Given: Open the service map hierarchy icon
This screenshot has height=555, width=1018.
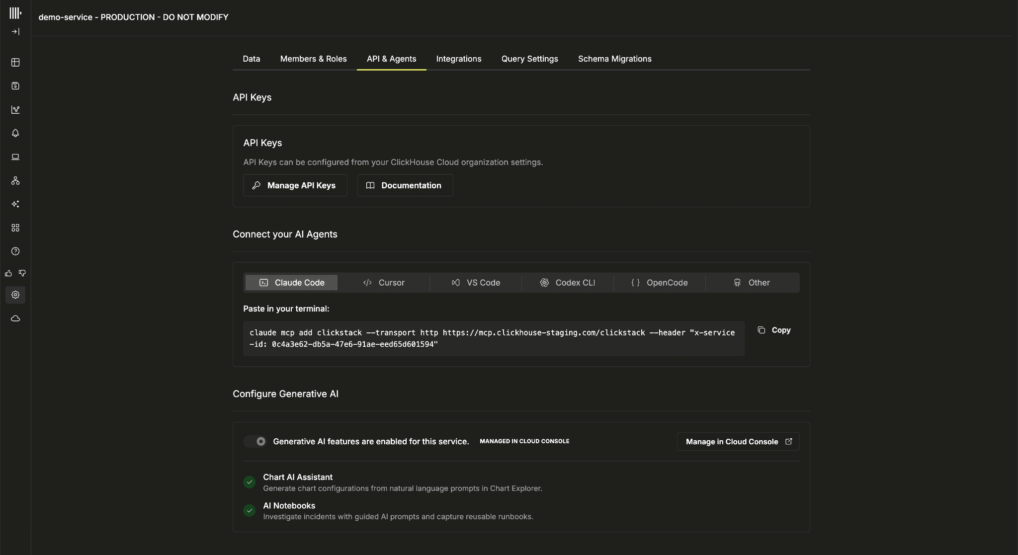Looking at the screenshot, I should pos(15,180).
